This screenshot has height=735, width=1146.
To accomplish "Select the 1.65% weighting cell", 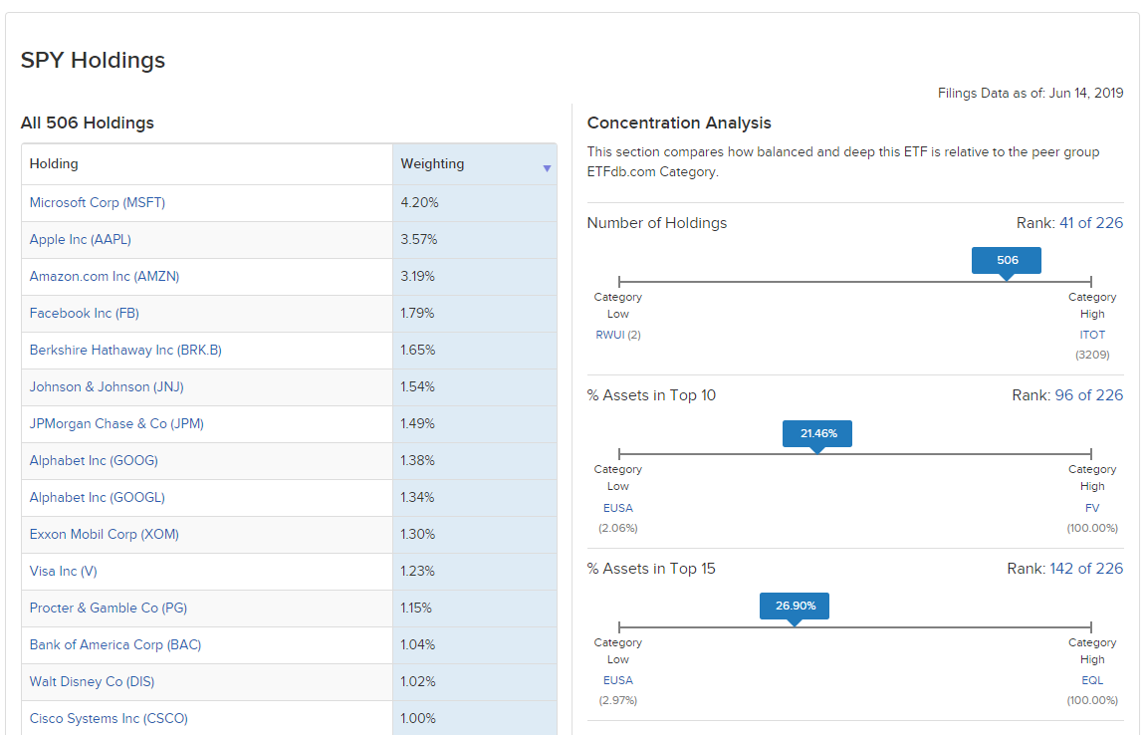I will pos(474,350).
